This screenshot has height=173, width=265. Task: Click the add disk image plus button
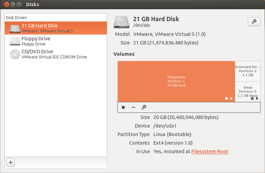coord(11,162)
